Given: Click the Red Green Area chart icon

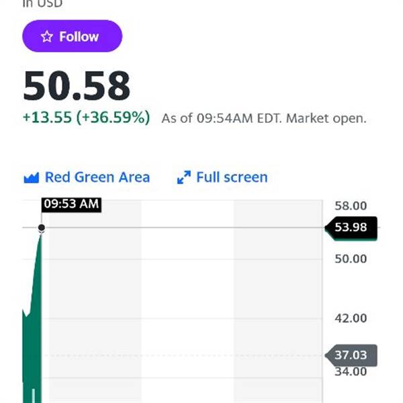Looking at the screenshot, I should coord(31,178).
